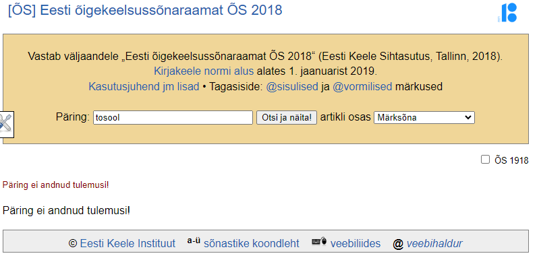Click the red Päring ei andnud tulemusi! message
The width and height of the screenshot is (539, 262).
coord(56,185)
